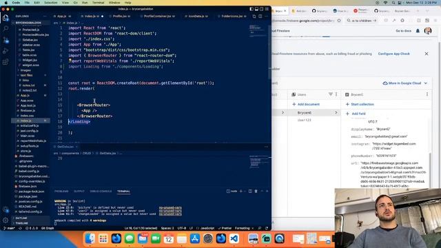
Task: Open the Configure App Check link
Action: pyautogui.click(x=393, y=54)
